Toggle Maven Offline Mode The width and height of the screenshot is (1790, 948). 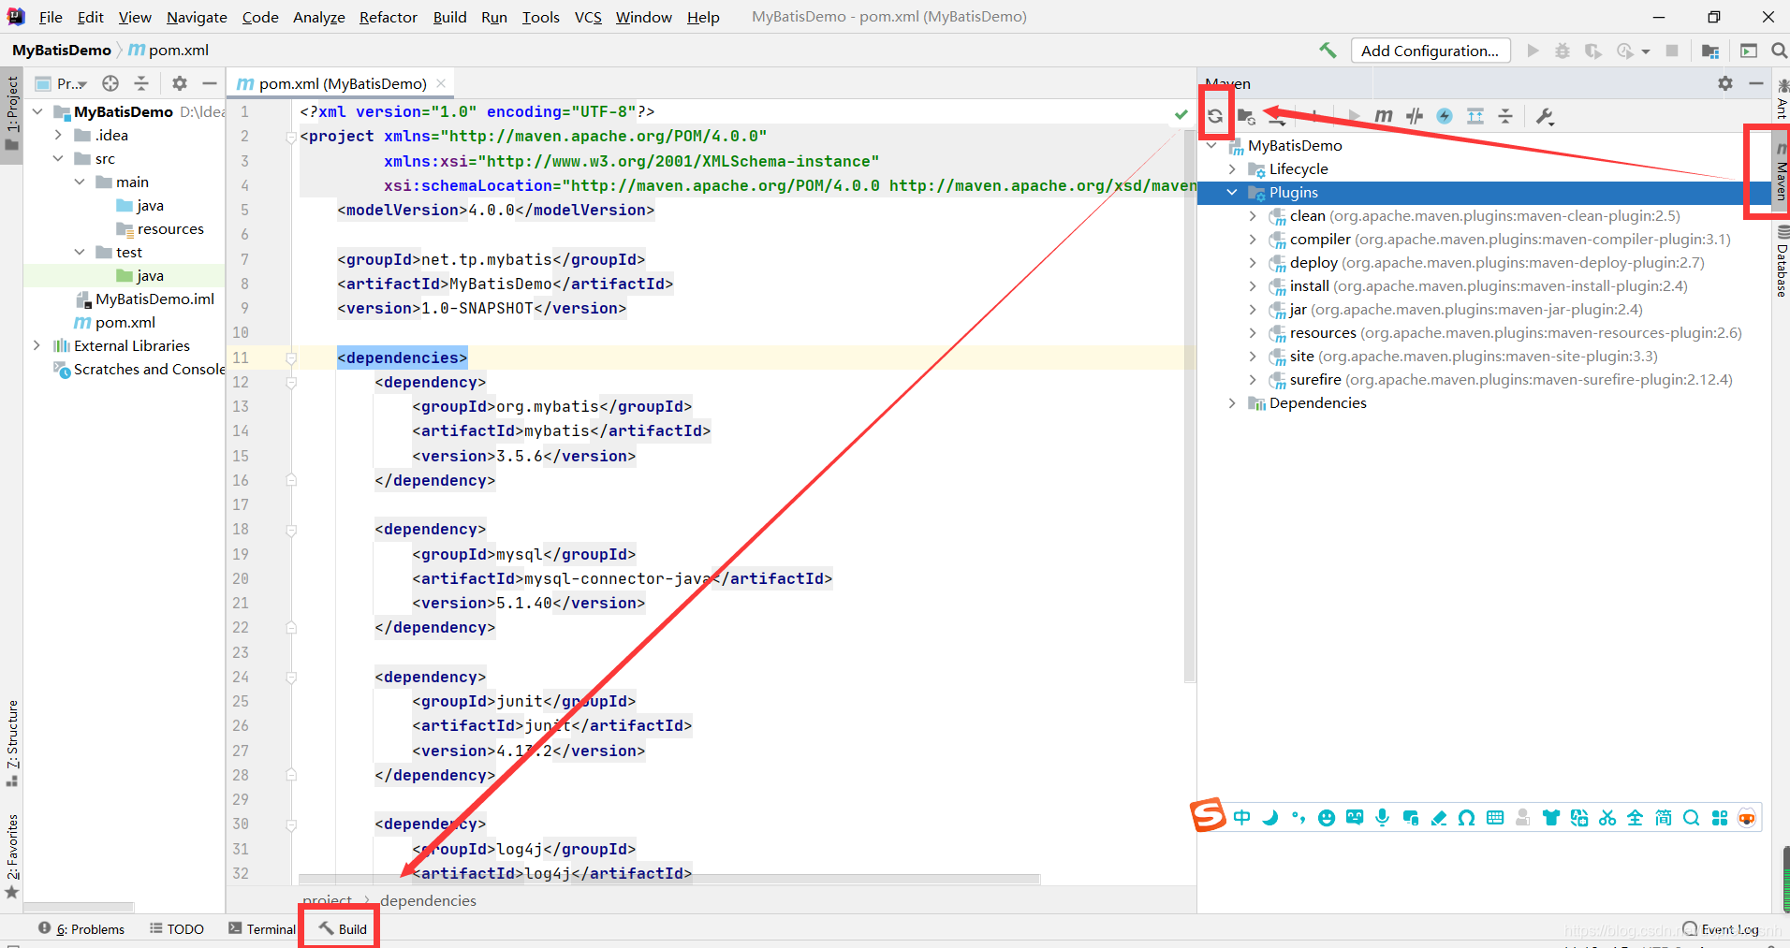click(1415, 116)
